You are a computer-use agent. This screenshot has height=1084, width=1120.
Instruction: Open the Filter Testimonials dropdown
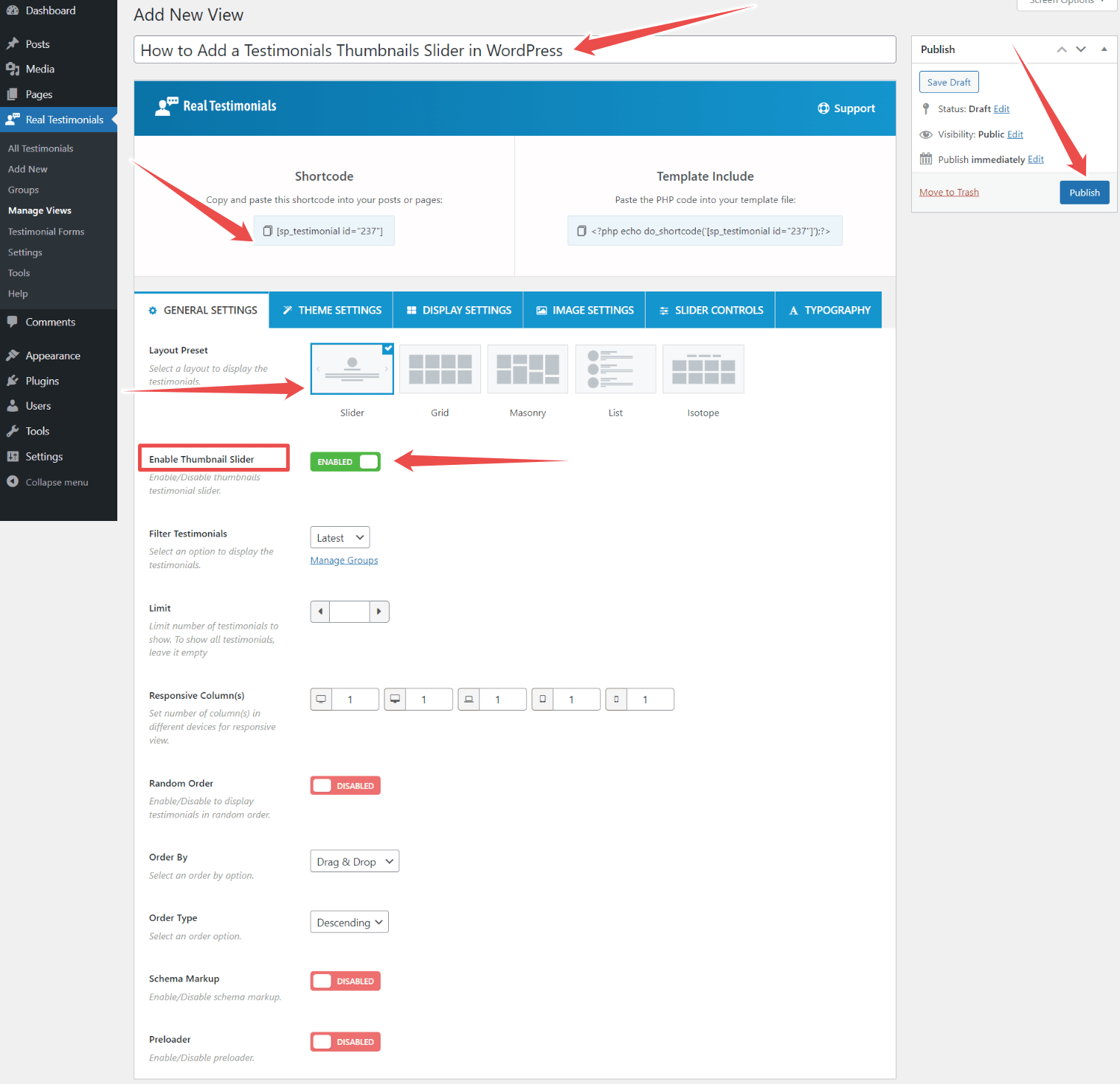pyautogui.click(x=339, y=536)
